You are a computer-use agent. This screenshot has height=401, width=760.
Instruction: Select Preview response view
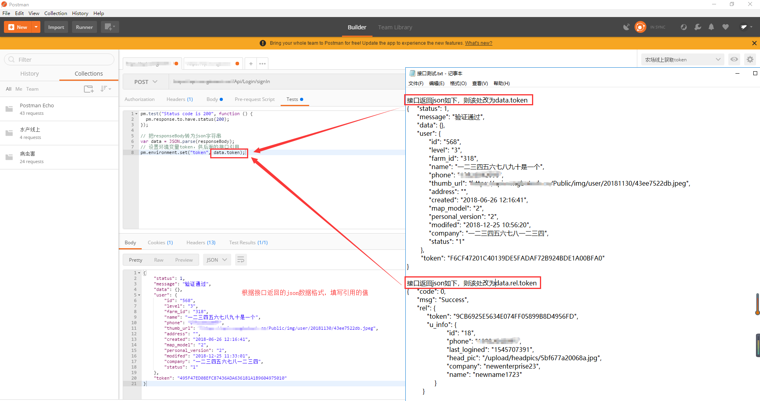click(184, 260)
